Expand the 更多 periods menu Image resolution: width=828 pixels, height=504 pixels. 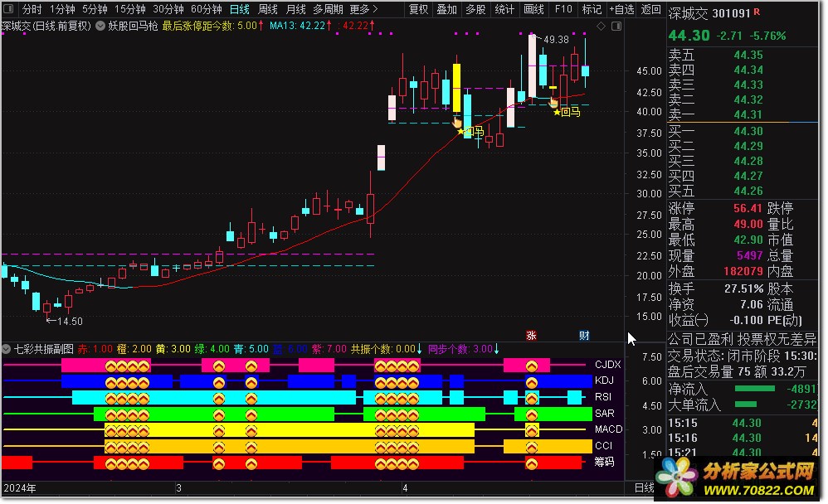363,9
